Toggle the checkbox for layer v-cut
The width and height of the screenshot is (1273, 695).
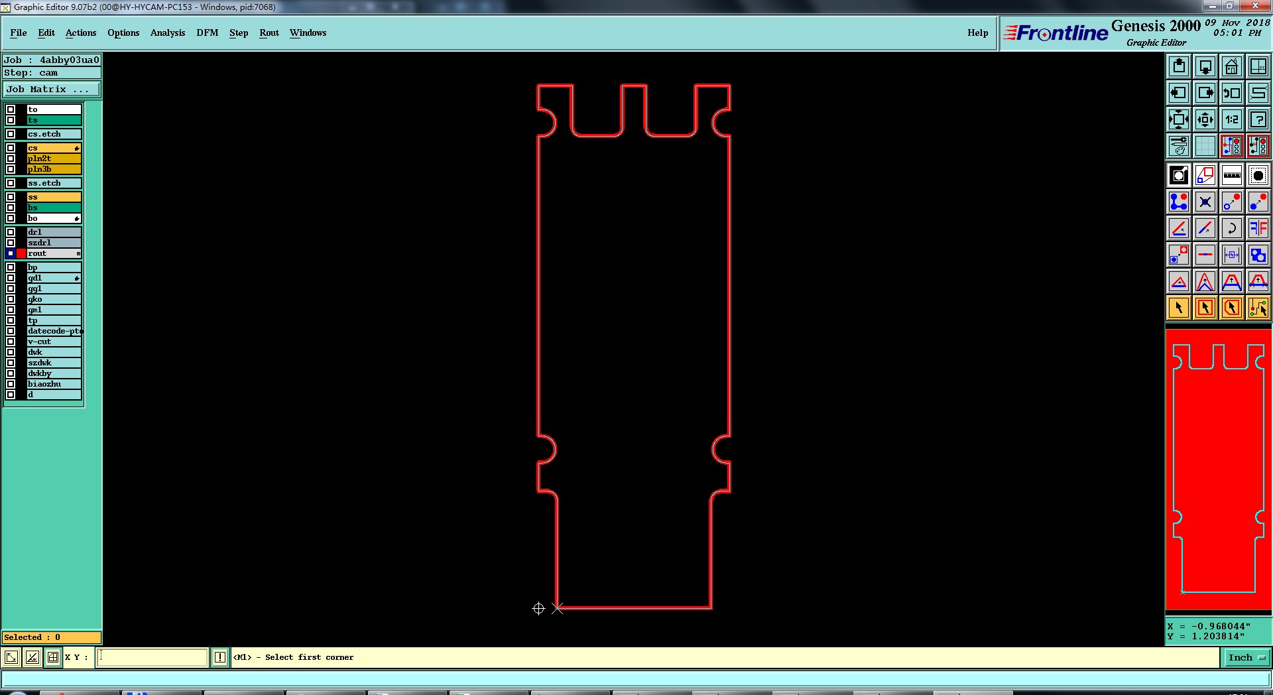click(x=11, y=342)
